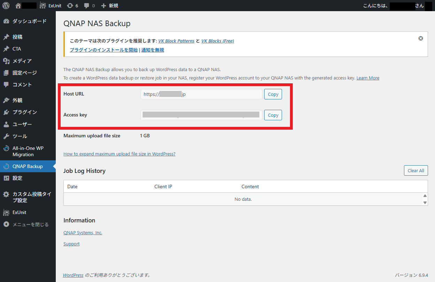The height and width of the screenshot is (282, 435).
Task: Open メディア media library menu
Action: [x=28, y=61]
